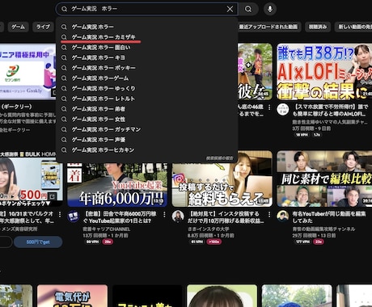Start voice search with the microphone icon
Screen dimensions: 372x307
click(270, 9)
